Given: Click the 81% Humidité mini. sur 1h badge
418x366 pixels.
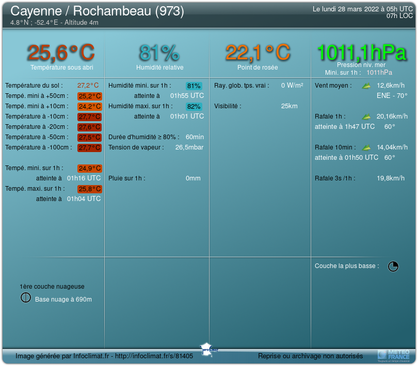Looking at the screenshot, I should pos(194,86).
